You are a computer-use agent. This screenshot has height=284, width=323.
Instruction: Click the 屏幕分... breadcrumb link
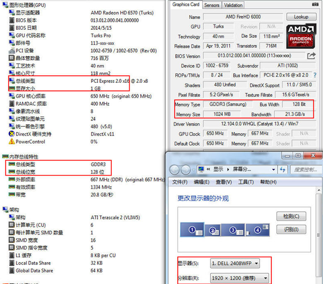[x=242, y=169]
